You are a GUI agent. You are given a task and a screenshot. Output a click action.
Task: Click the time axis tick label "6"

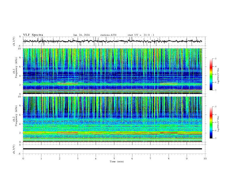click(132, 159)
